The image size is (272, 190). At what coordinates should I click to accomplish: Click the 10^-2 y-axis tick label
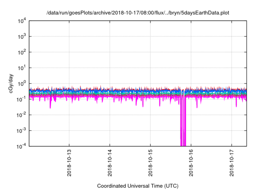[21, 115]
